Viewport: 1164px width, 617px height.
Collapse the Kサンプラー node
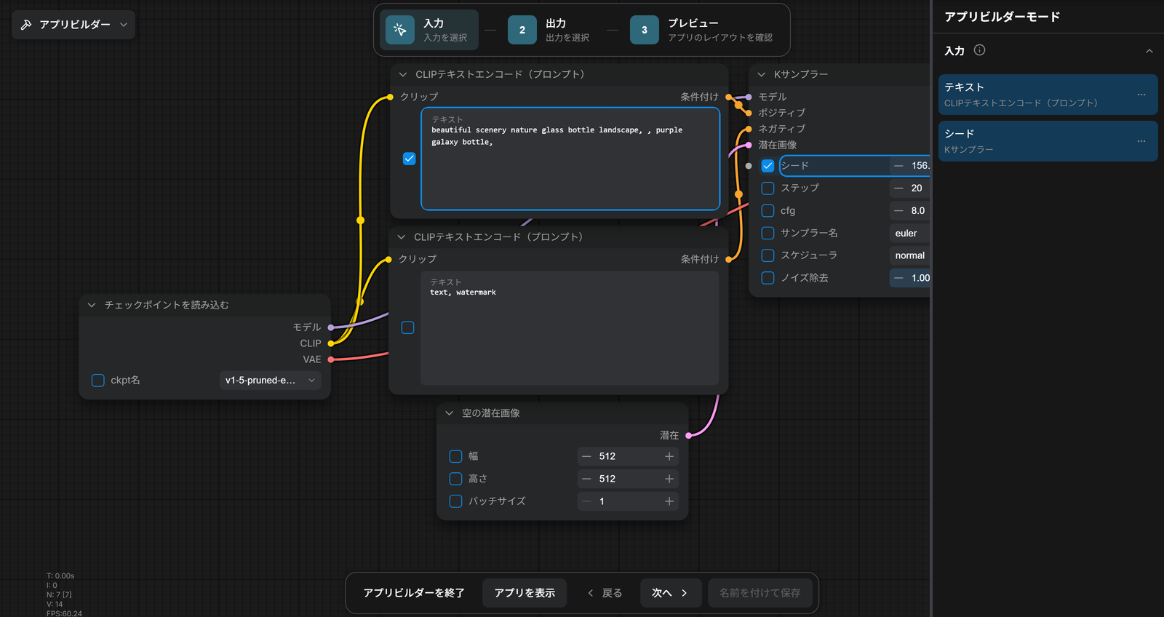[762, 74]
